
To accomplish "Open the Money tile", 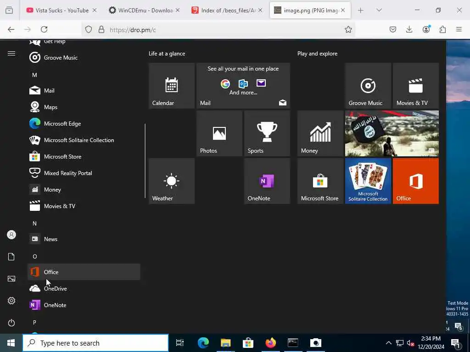I will point(320,133).
